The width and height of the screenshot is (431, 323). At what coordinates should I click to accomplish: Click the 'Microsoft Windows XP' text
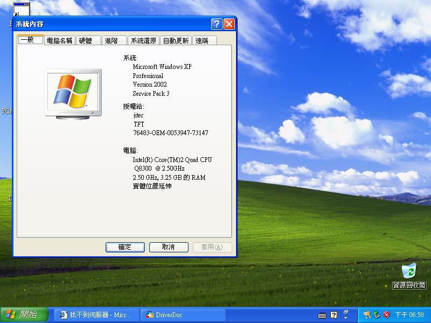162,67
